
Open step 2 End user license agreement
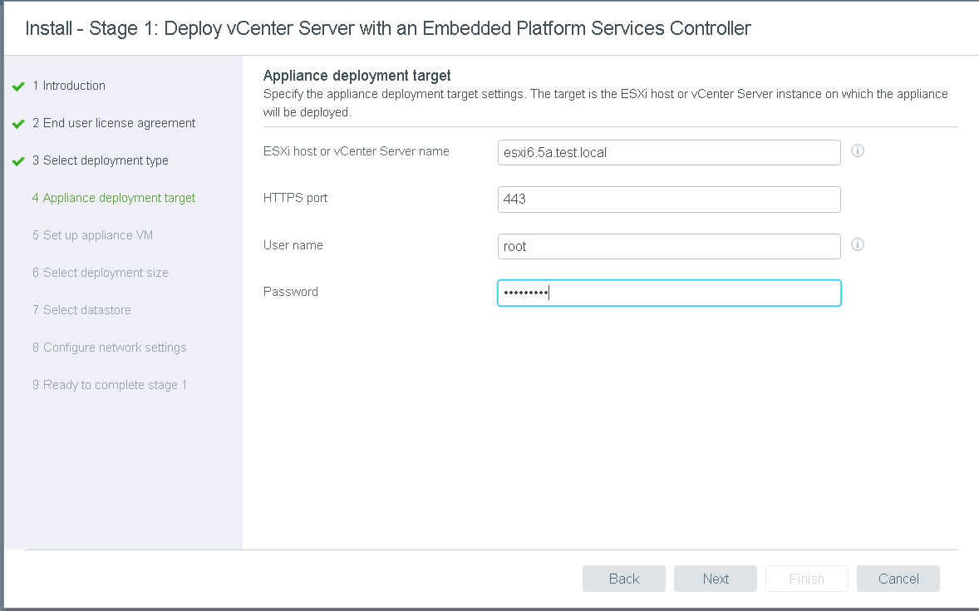[x=114, y=123]
